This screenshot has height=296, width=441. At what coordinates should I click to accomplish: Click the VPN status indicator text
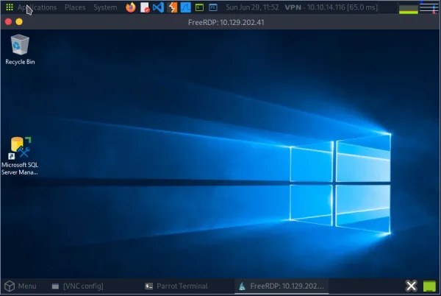point(331,7)
